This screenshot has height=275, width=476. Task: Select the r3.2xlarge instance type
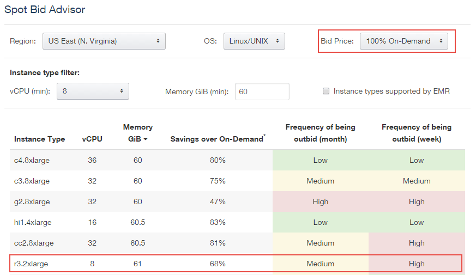tap(31, 264)
